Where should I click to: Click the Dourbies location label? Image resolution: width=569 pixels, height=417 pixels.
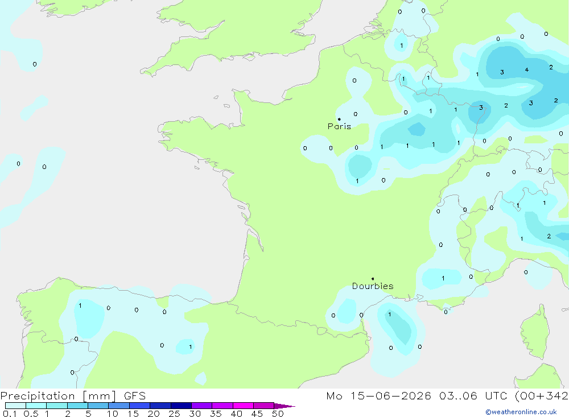[373, 286]
